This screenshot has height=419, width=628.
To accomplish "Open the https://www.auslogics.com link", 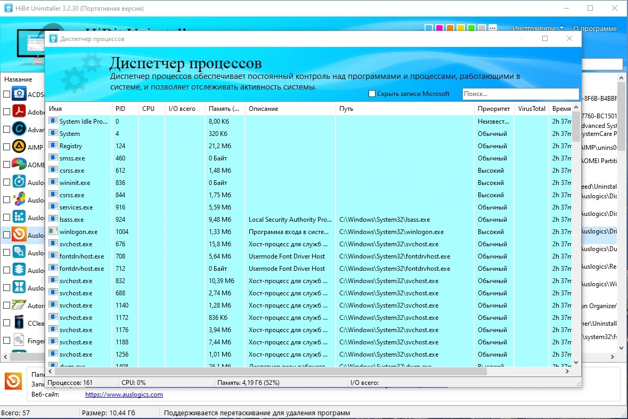I will point(124,394).
